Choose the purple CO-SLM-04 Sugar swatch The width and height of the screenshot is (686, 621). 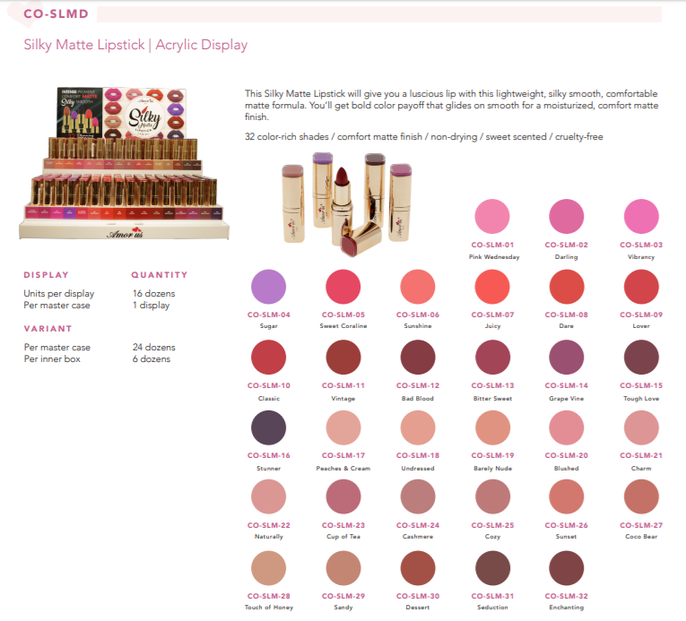point(269,287)
